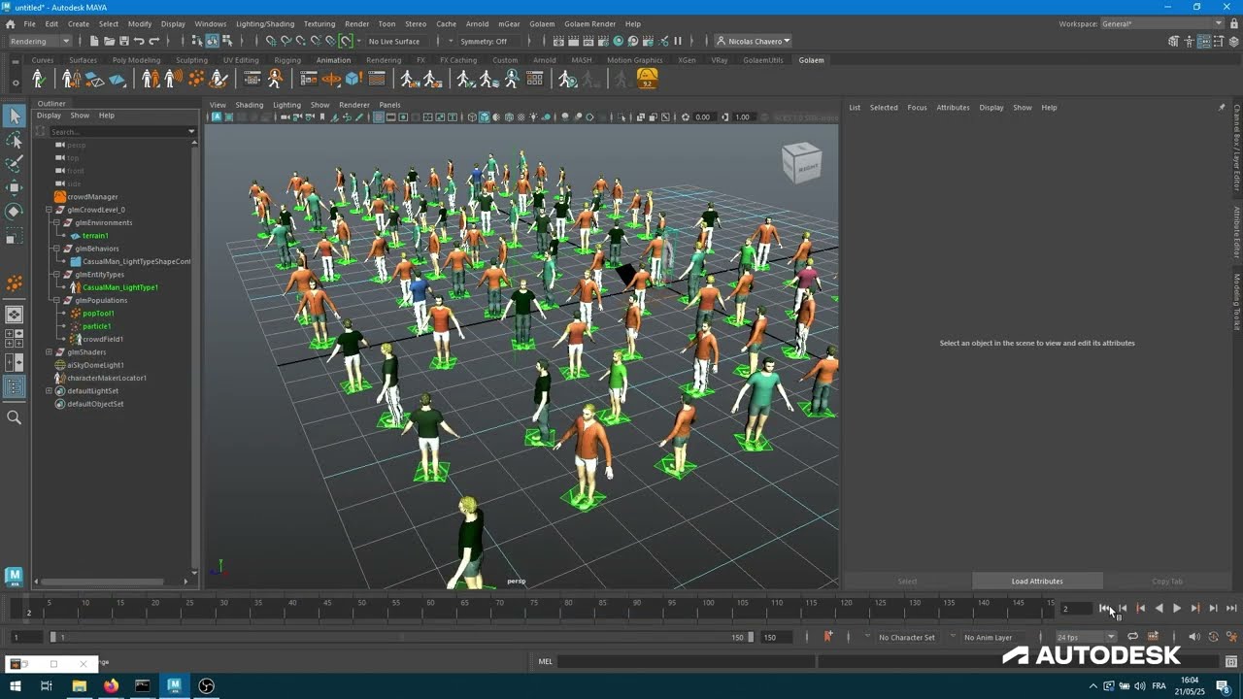Open the Outliner Display menu
1243x699 pixels.
49,116
